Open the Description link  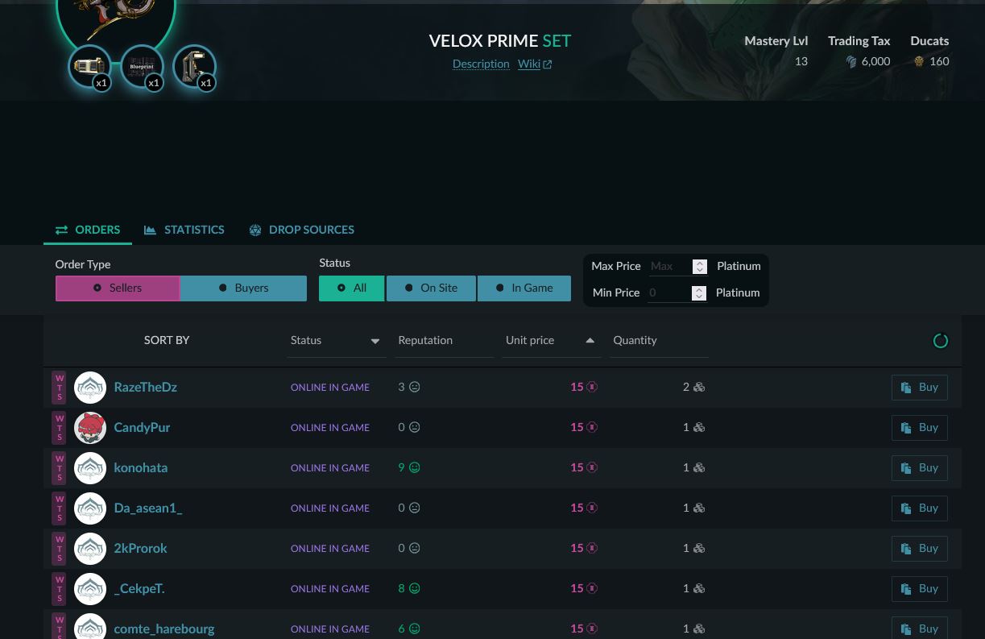coord(481,64)
